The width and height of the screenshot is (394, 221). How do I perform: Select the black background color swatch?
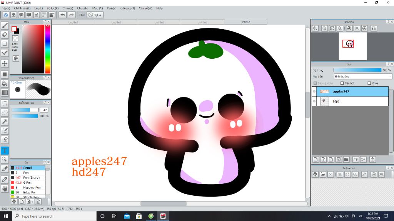point(17,31)
